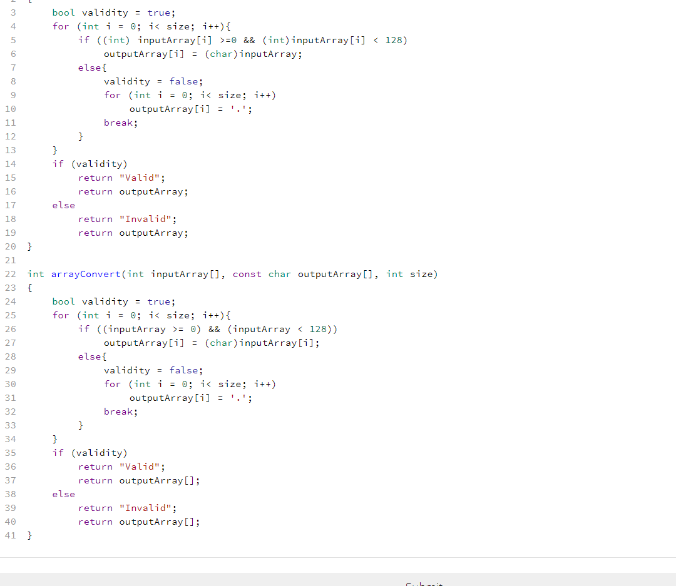676x586 pixels.
Task: Click line number 13 in the gutter
Action: pyautogui.click(x=11, y=150)
